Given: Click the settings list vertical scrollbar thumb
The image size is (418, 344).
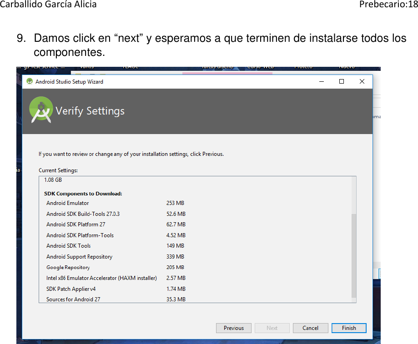Looking at the screenshot, I should pyautogui.click(x=354, y=255).
